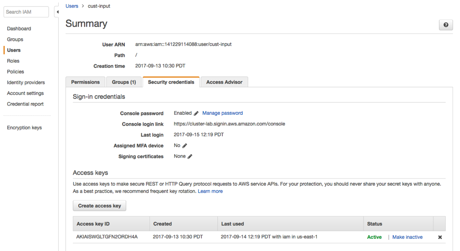Open the Learn more link
Image resolution: width=460 pixels, height=251 pixels.
[210, 191]
